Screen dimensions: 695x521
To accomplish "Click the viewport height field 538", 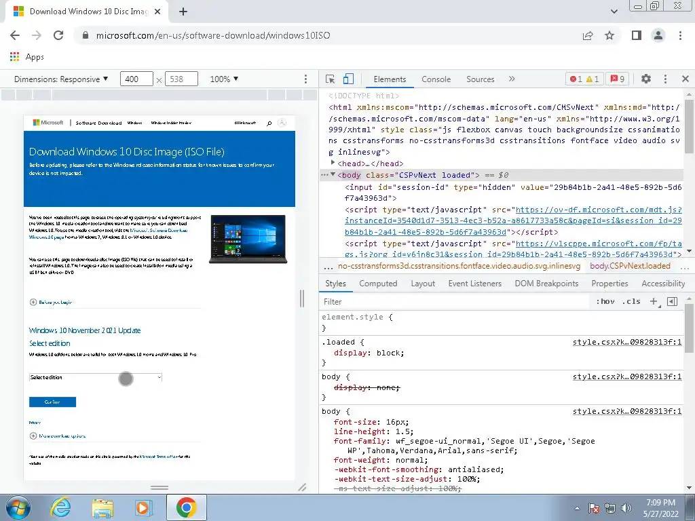I will click(181, 79).
